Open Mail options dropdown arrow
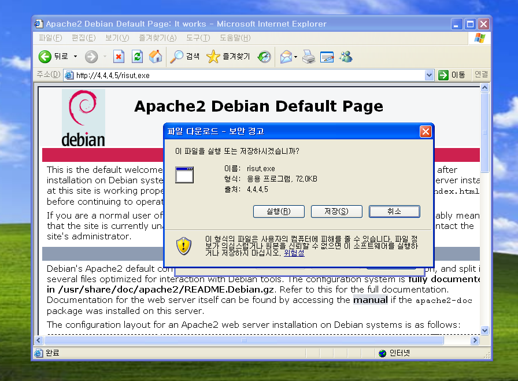 (295, 57)
